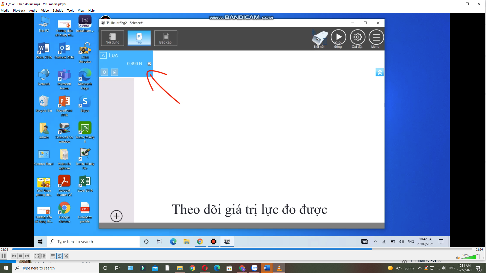Add a new item with the plus circle
486x273 pixels.
tap(116, 216)
